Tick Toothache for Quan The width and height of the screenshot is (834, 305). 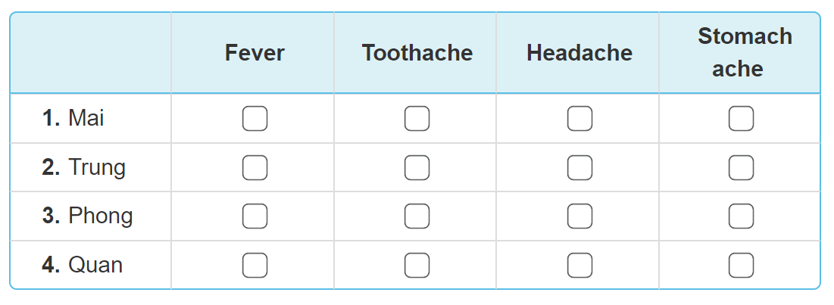417,265
